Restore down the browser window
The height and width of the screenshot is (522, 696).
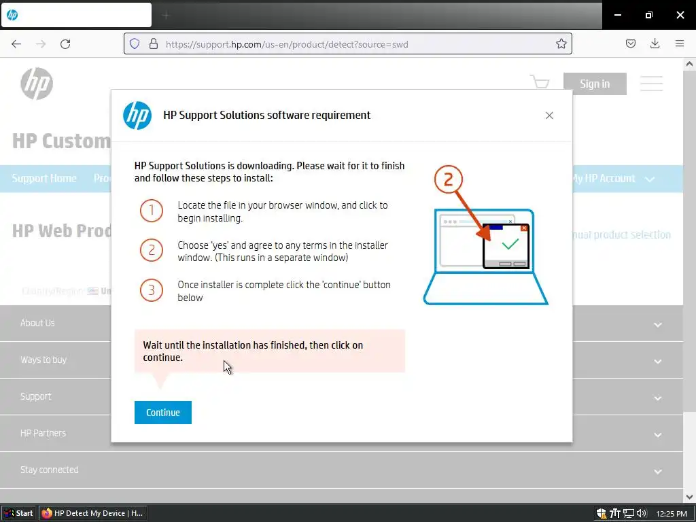click(x=649, y=15)
